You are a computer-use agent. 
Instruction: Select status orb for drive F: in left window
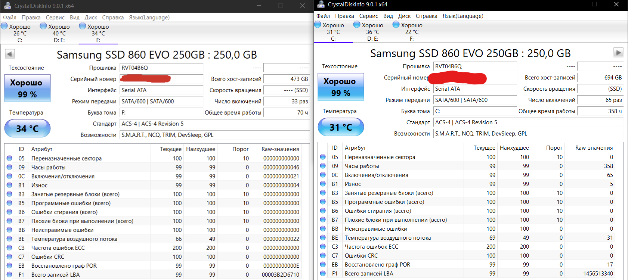83,26
